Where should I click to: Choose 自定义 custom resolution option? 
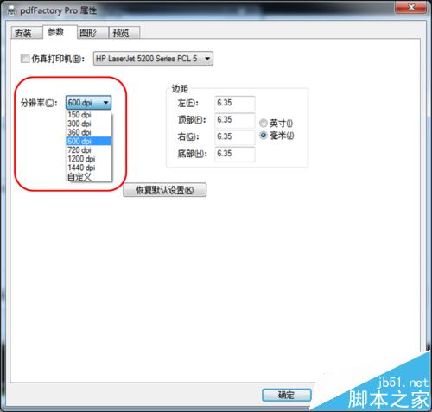[x=88, y=177]
